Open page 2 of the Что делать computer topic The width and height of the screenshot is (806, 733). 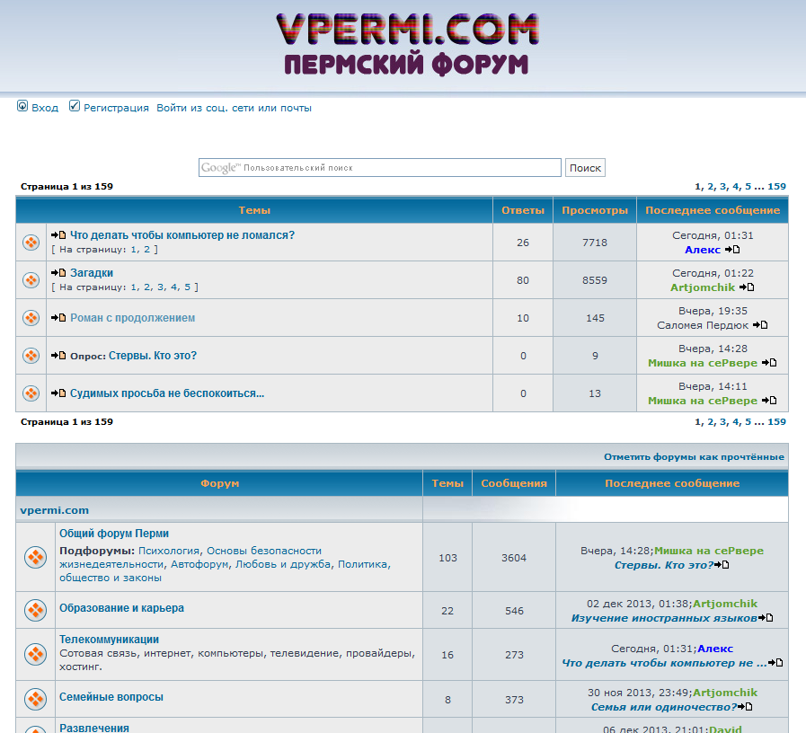pos(147,250)
